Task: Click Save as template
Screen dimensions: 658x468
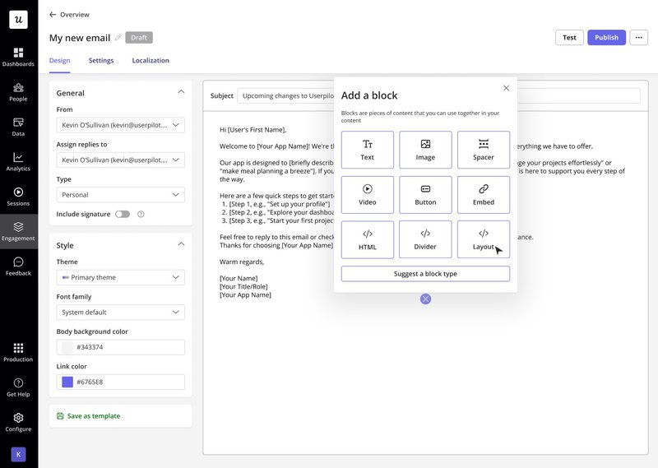Action: (89, 416)
